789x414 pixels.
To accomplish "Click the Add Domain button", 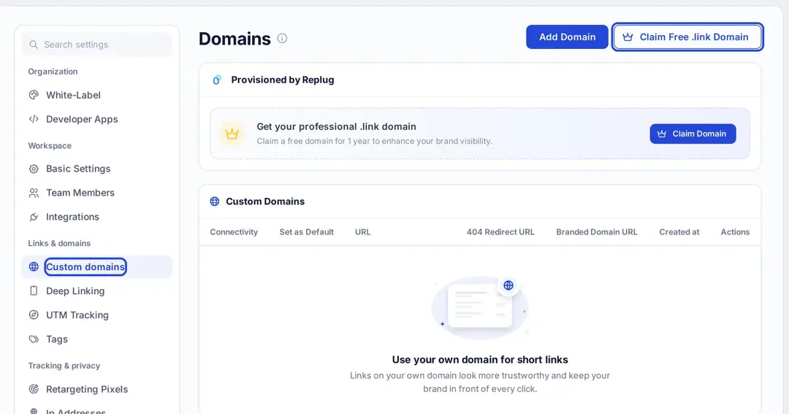I will pos(567,37).
